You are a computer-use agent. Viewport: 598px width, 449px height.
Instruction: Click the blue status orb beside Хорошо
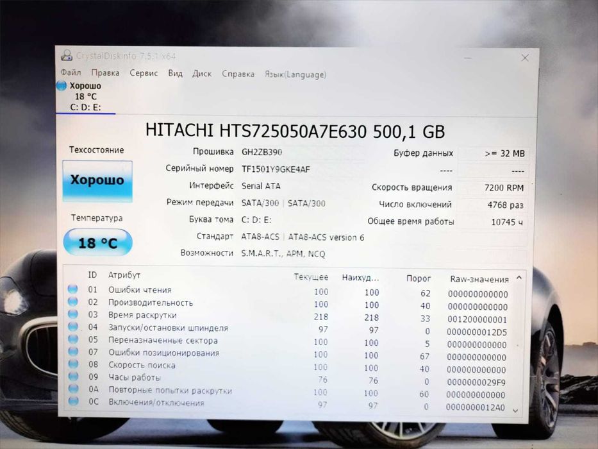(x=62, y=85)
